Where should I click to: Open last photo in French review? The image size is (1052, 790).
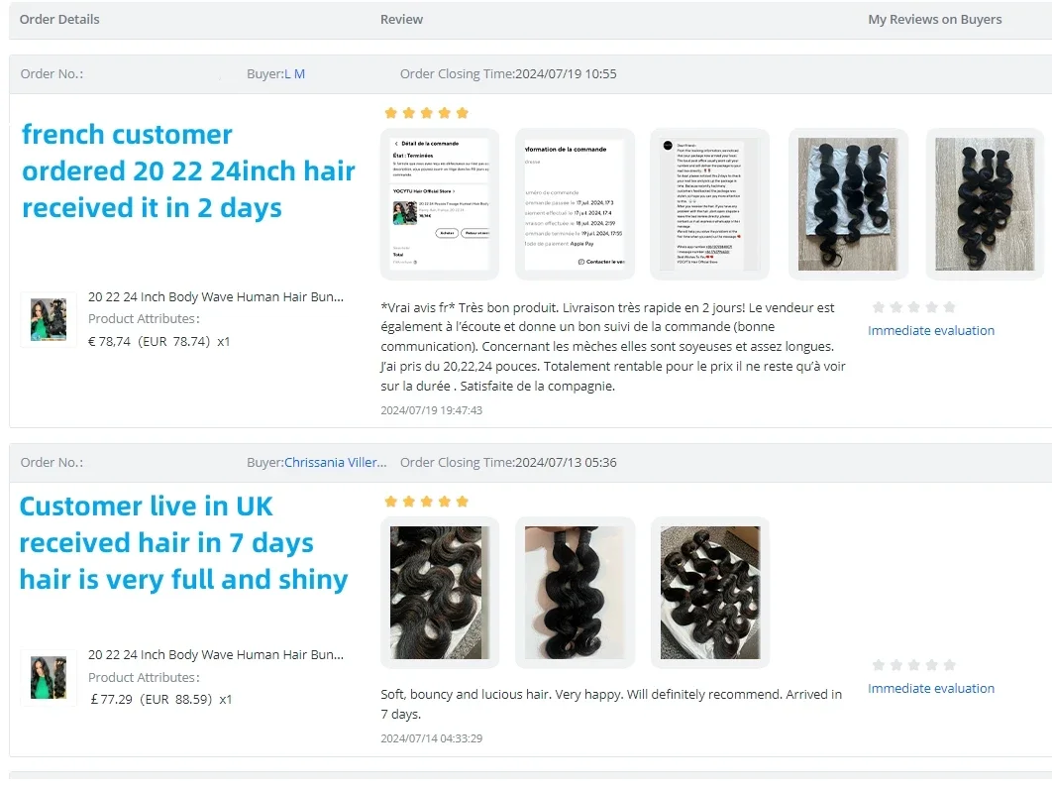click(x=985, y=204)
